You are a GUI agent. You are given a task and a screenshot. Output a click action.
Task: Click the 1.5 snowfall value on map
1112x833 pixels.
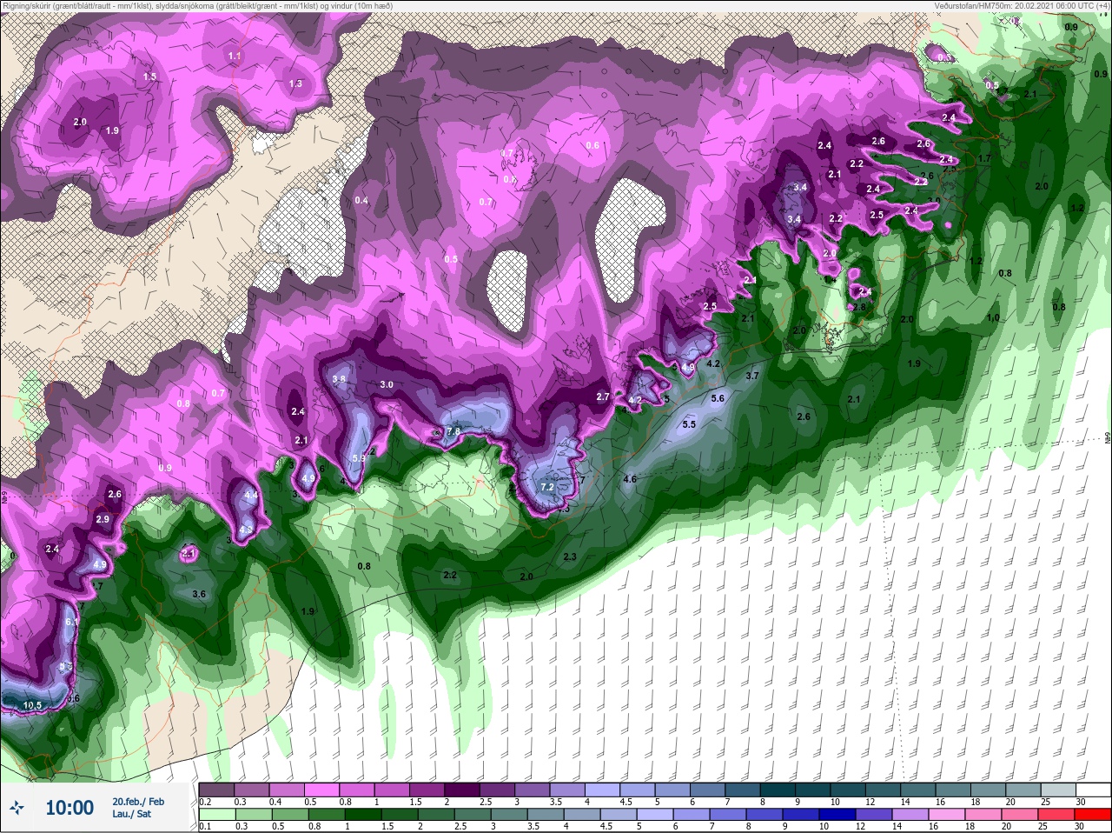coord(149,77)
